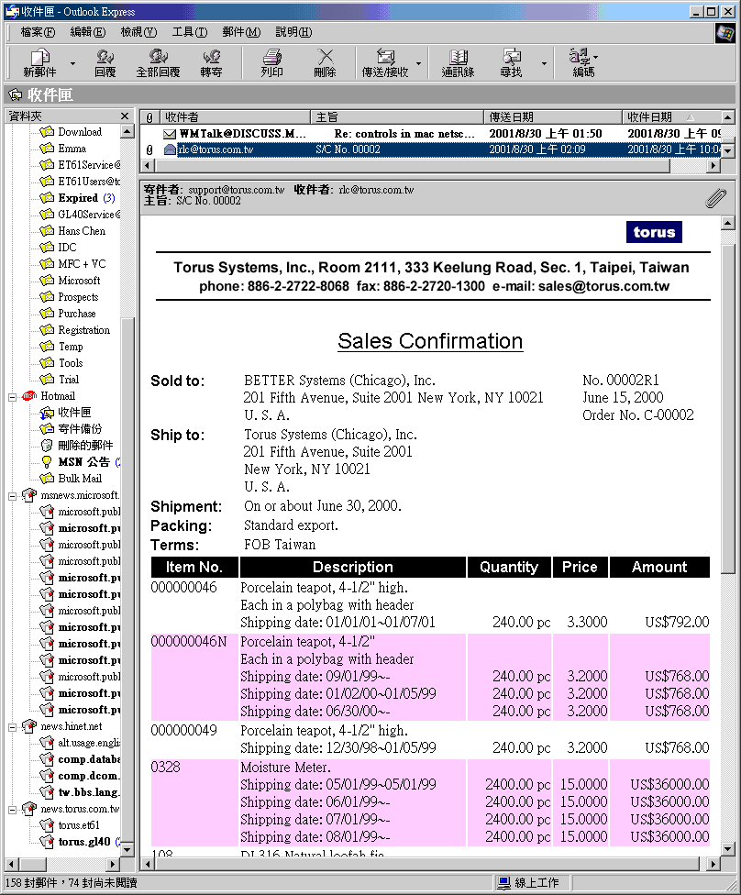
Task: Open the 說明(H) menu
Action: tap(293, 32)
